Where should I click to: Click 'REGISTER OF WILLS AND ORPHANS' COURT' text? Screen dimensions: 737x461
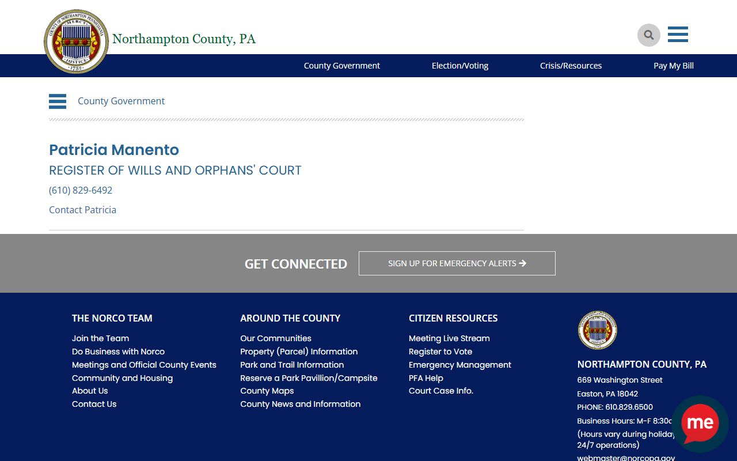(x=175, y=171)
